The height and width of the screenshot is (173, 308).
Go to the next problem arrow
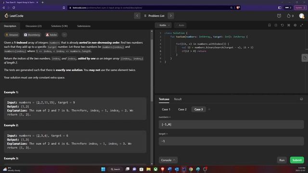(x=171, y=16)
